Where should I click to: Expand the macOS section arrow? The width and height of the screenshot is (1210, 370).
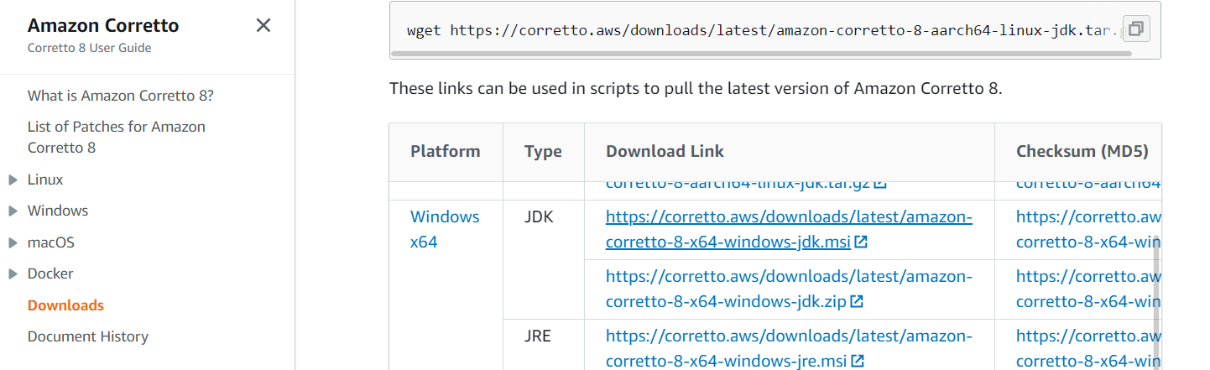pyautogui.click(x=13, y=242)
